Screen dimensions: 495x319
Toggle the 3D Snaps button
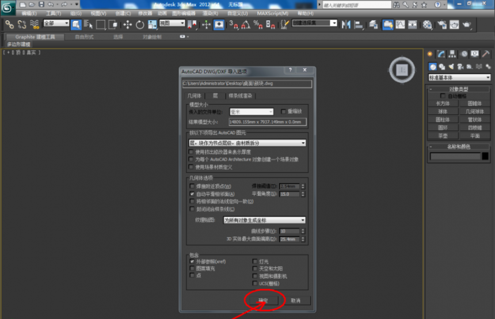coord(234,24)
